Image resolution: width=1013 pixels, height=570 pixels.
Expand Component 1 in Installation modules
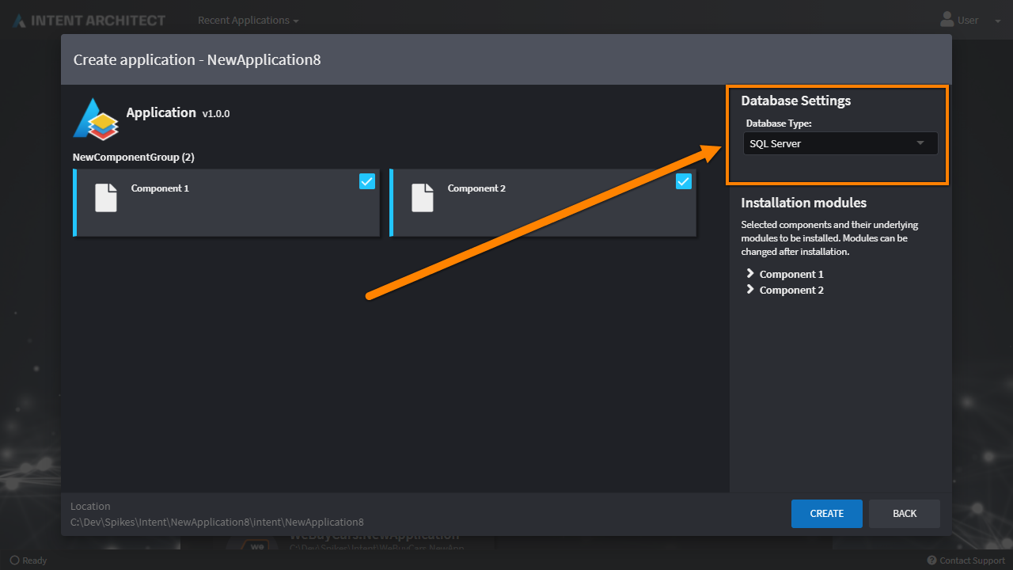pyautogui.click(x=750, y=274)
